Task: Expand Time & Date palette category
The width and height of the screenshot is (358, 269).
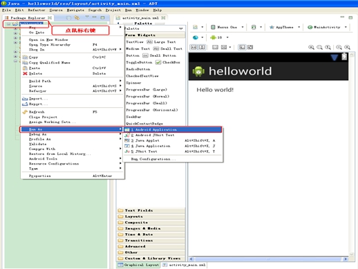Action: pos(151,234)
